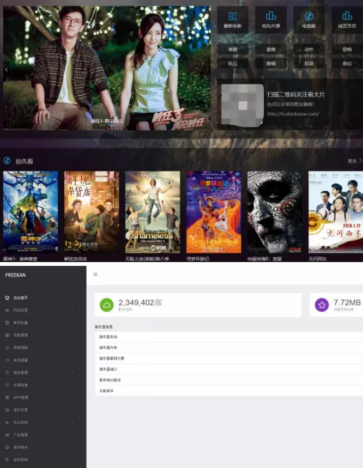Open the 雷神3 movie poster
The height and width of the screenshot is (468, 363).
coord(31,212)
